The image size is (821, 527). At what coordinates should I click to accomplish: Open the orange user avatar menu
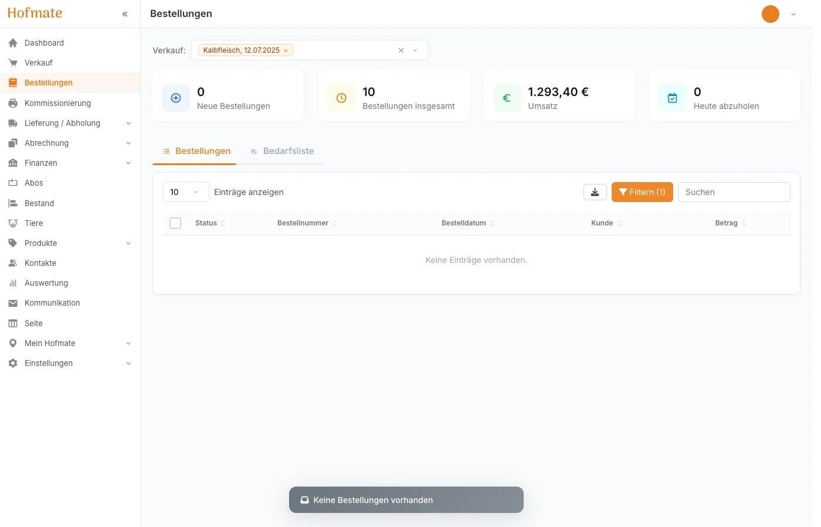click(770, 14)
